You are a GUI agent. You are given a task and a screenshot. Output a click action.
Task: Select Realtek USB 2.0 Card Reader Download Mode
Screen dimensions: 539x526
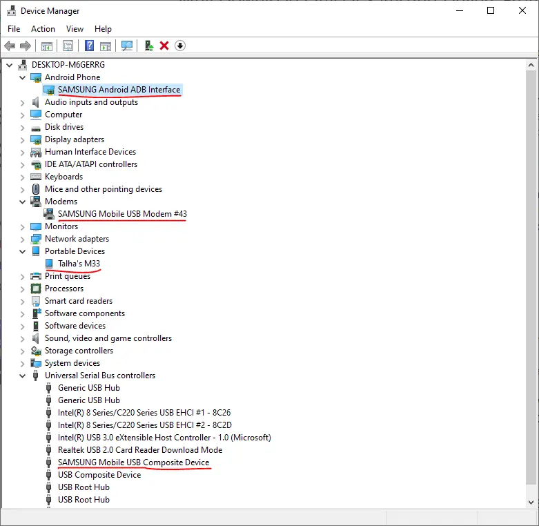[140, 450]
